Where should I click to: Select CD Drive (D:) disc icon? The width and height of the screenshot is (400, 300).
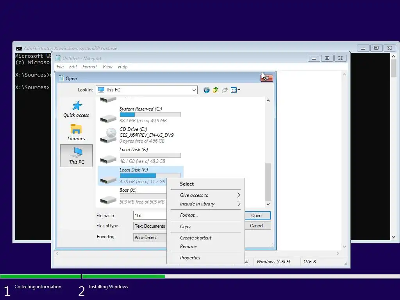tap(108, 136)
